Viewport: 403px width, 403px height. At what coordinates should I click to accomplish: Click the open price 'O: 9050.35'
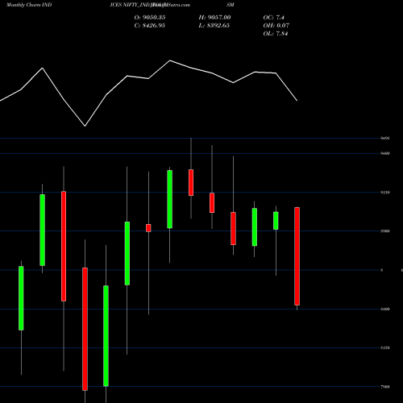150,17
